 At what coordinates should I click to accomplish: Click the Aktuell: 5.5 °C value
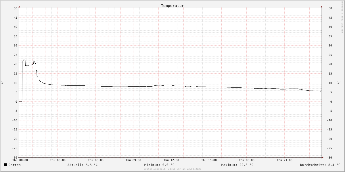tap(83, 165)
